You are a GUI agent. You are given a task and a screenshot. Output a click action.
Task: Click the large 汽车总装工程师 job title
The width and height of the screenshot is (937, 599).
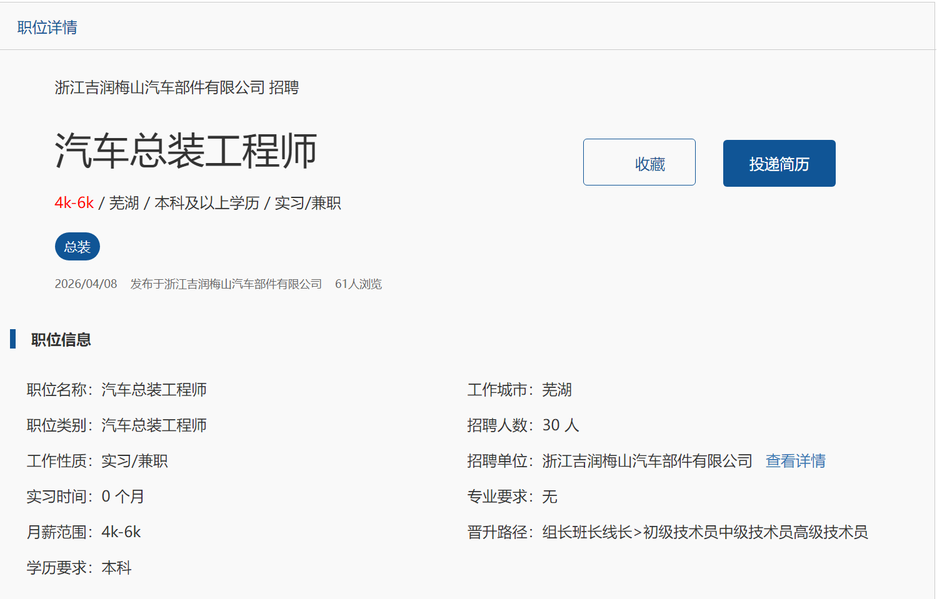pyautogui.click(x=186, y=151)
